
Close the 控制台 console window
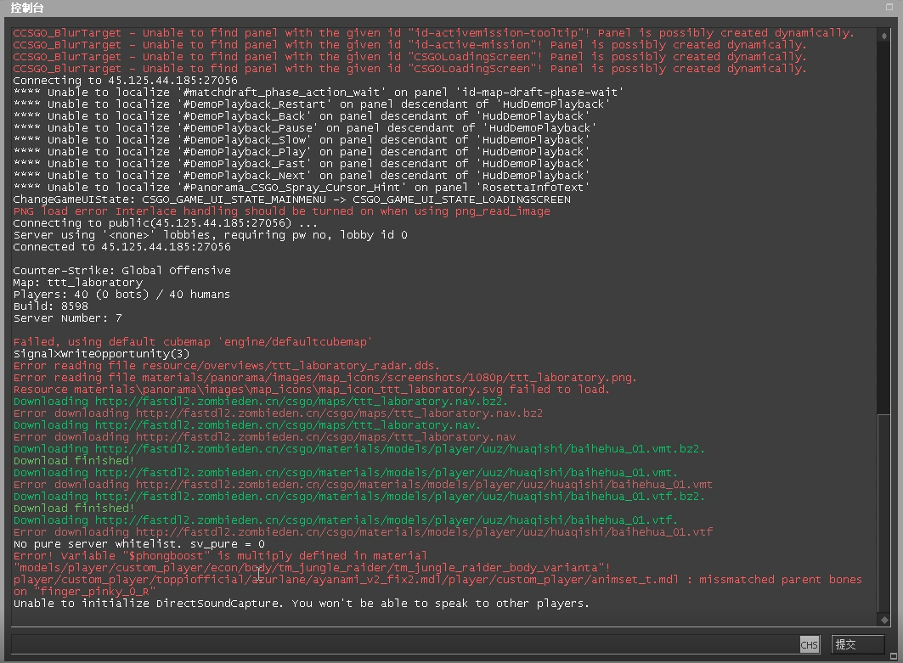pos(889,7)
